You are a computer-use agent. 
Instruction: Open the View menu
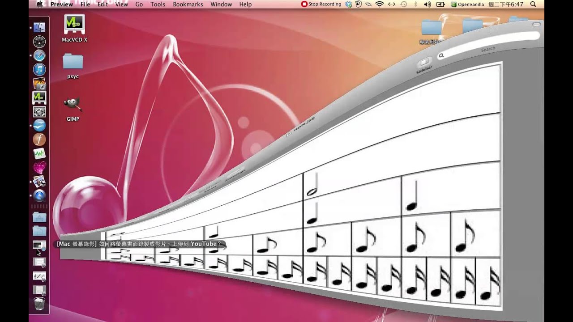[121, 4]
